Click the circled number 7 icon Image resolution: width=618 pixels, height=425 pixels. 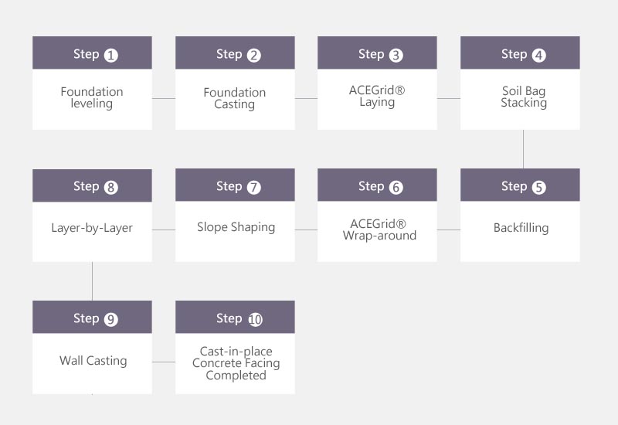pos(254,187)
